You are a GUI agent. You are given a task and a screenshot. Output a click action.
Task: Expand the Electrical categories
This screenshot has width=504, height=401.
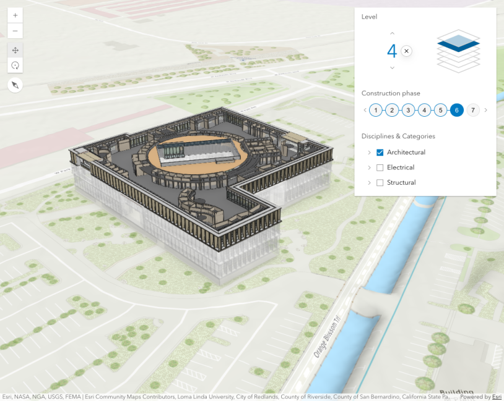(369, 167)
